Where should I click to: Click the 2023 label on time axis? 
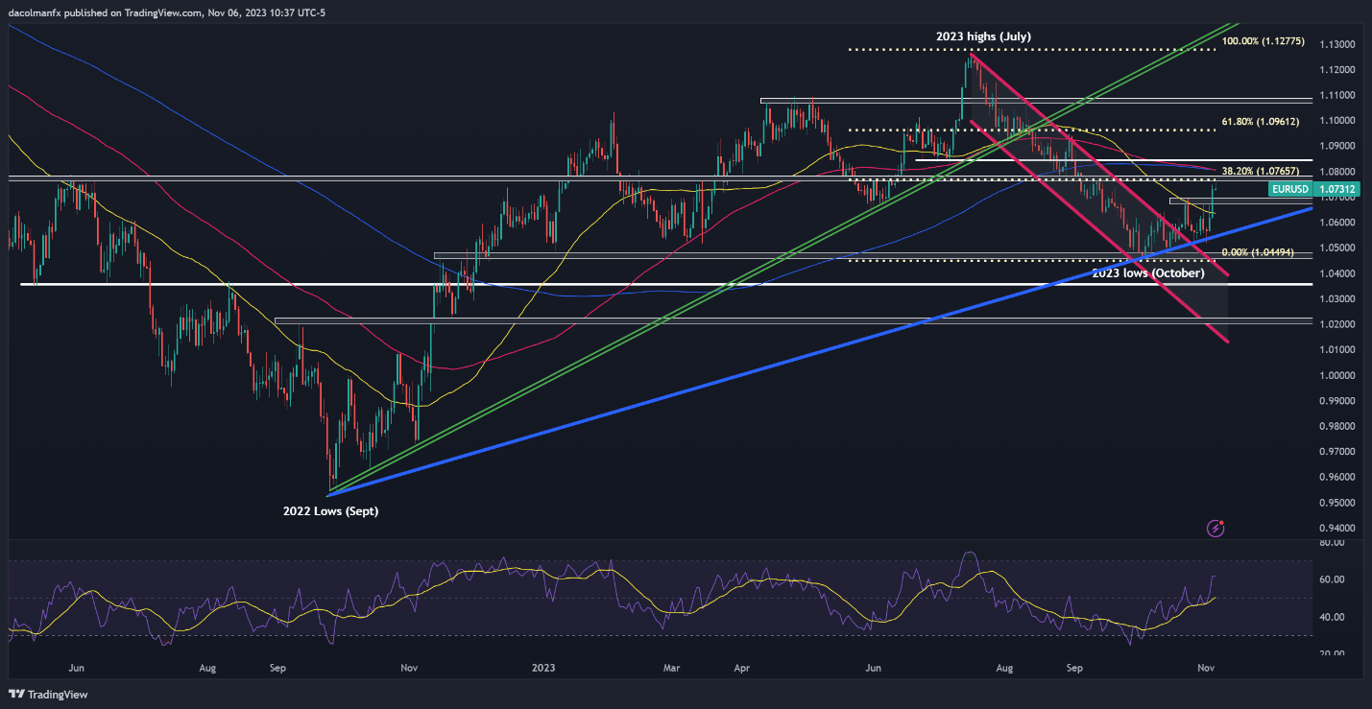[x=543, y=667]
